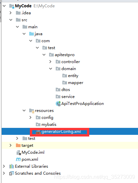Collapse the domain package
The width and height of the screenshot is (138, 183).
pos(51,69)
